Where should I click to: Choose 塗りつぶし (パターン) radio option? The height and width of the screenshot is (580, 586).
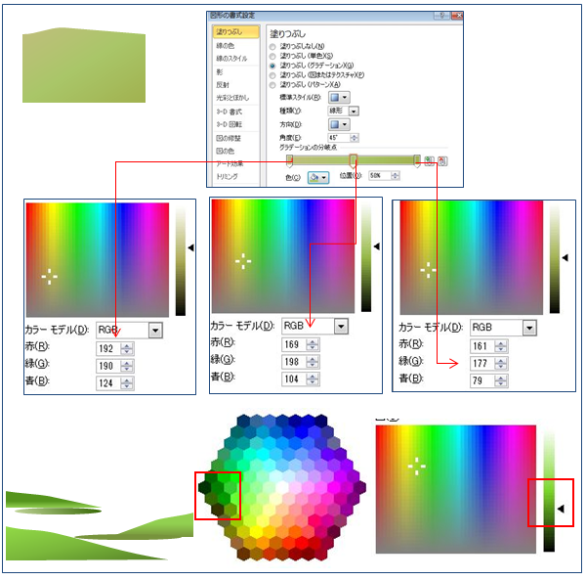coord(272,85)
